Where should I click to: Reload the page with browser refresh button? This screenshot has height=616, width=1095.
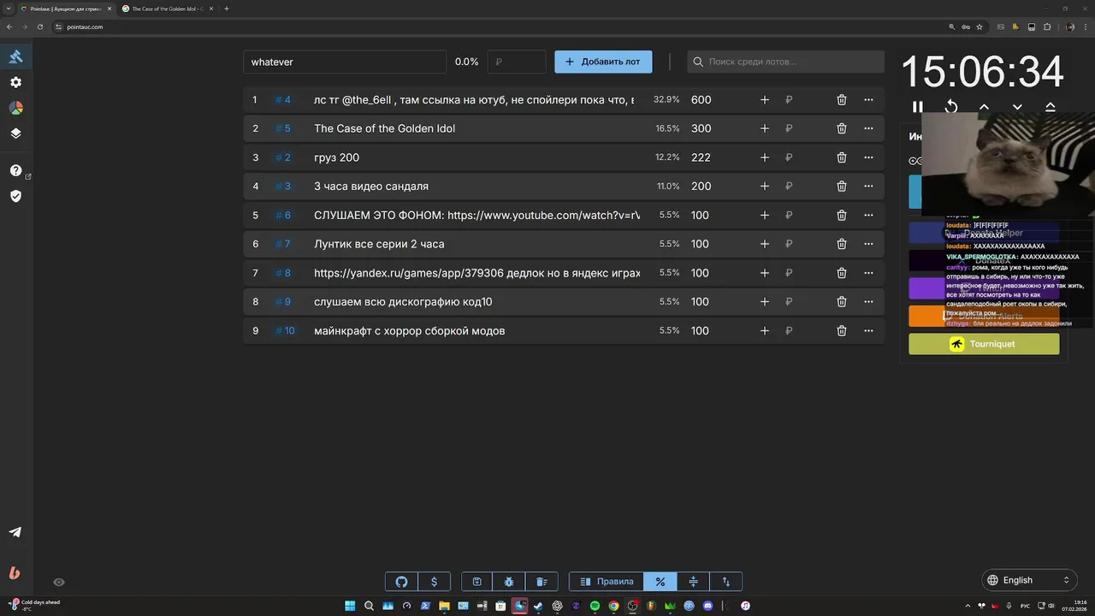[39, 27]
